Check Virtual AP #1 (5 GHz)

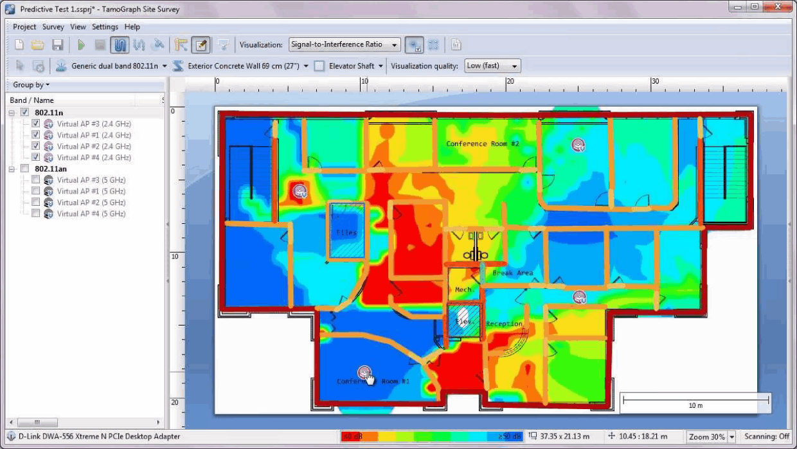(36, 191)
